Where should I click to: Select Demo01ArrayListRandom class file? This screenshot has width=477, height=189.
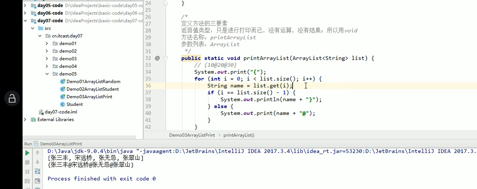[93, 81]
